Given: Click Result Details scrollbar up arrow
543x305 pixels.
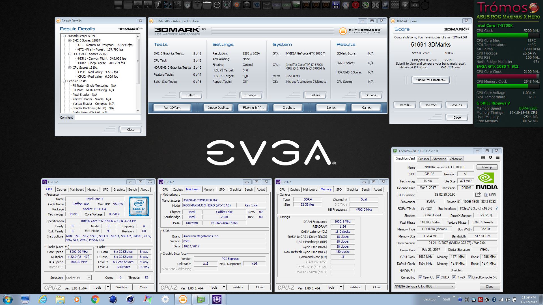Looking at the screenshot, I should coord(138,36).
